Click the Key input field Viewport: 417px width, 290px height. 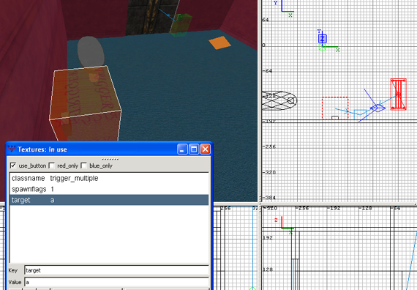tap(116, 270)
